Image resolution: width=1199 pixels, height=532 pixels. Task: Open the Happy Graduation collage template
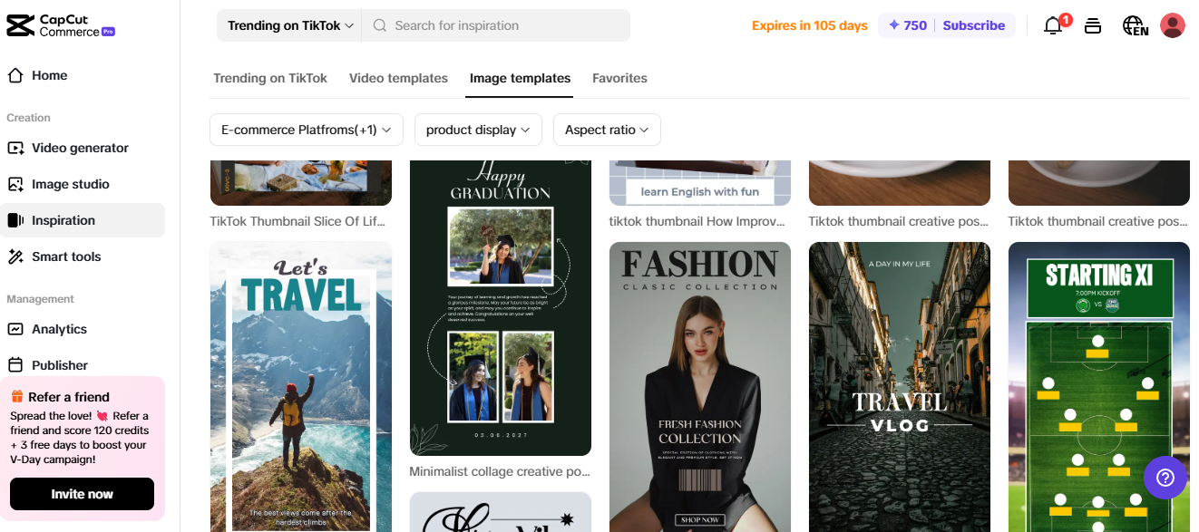tap(501, 308)
